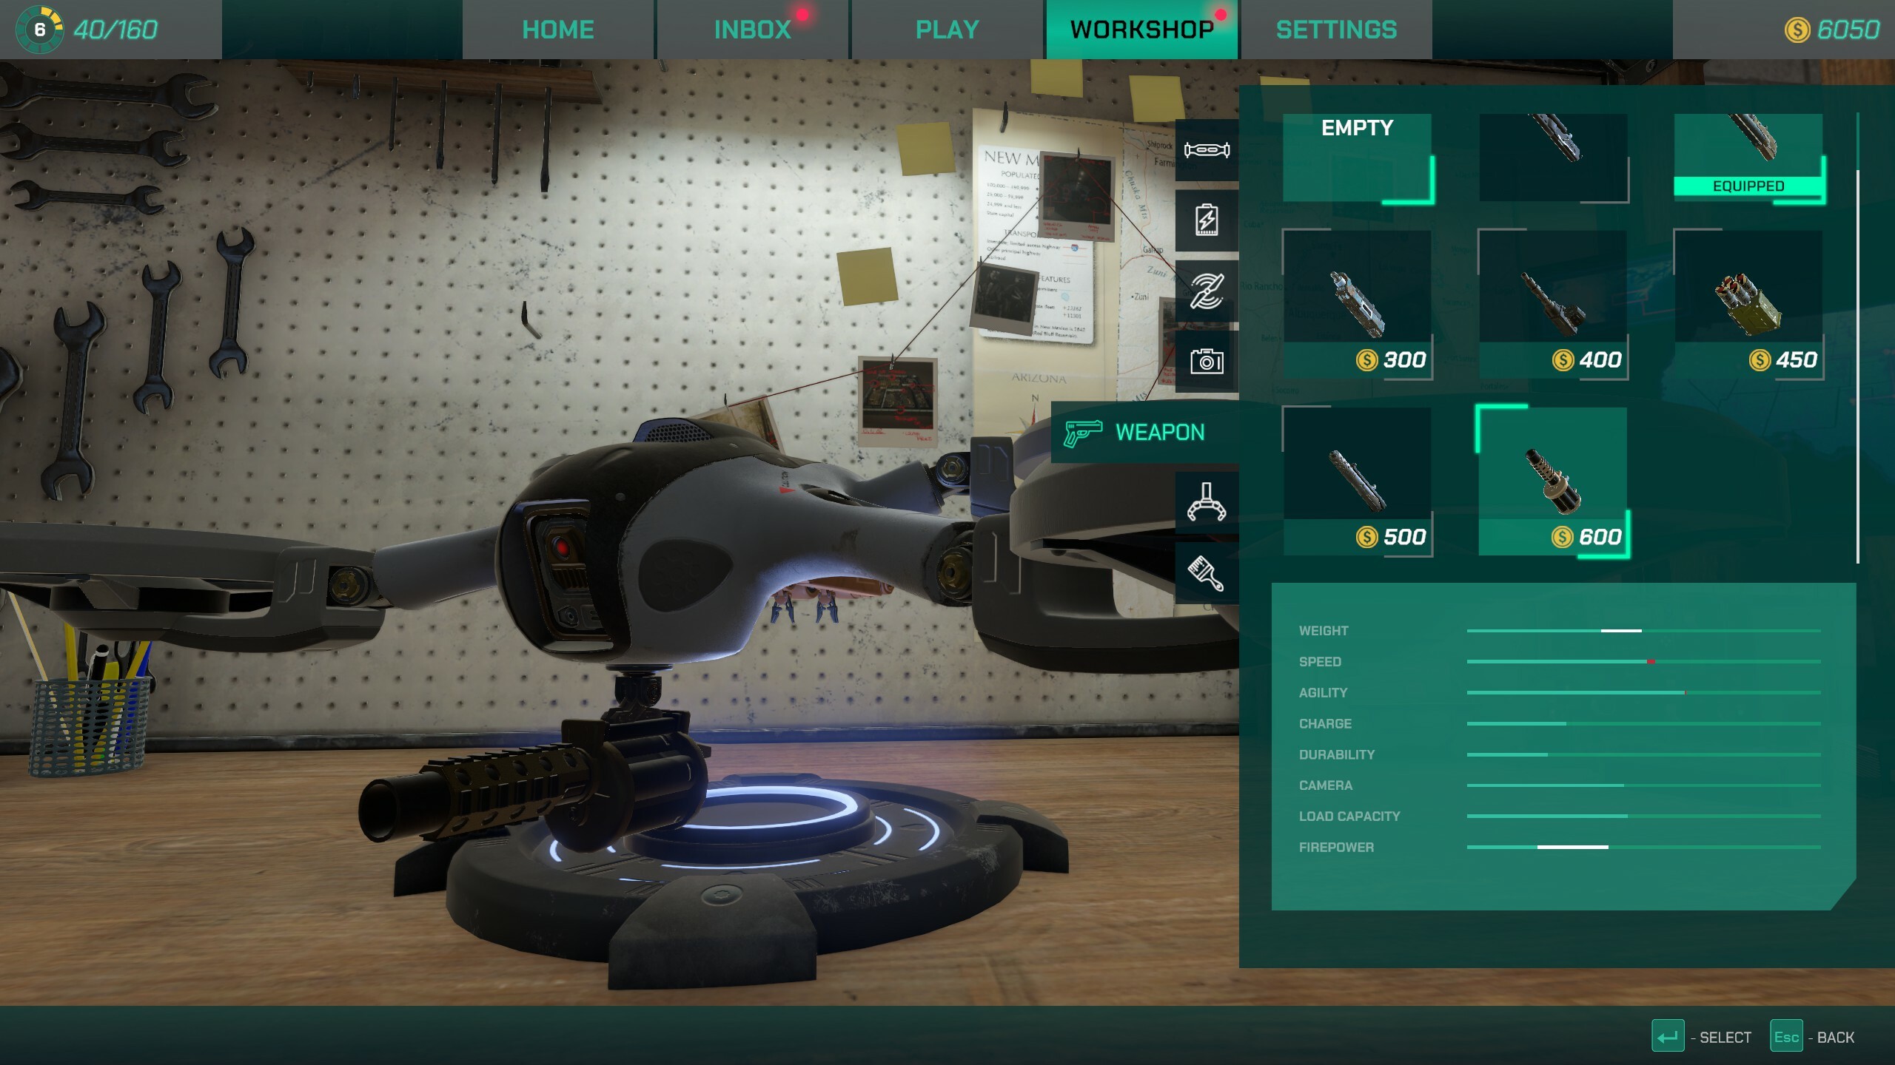Click the SPEED stat bar
This screenshot has width=1895, height=1065.
point(1643,662)
